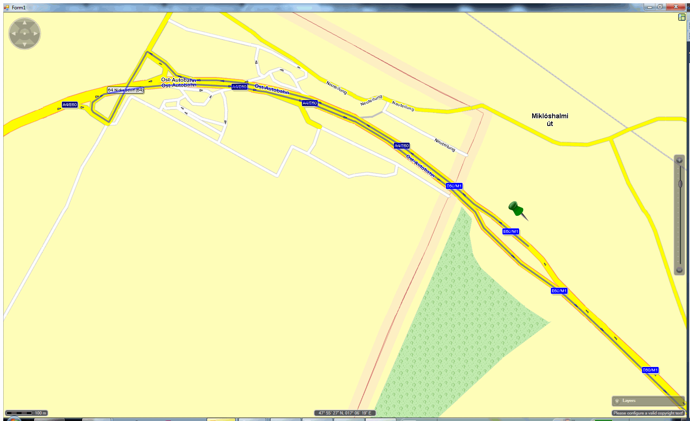Maximize the Form1 window
The width and height of the screenshot is (690, 421).
[660, 7]
